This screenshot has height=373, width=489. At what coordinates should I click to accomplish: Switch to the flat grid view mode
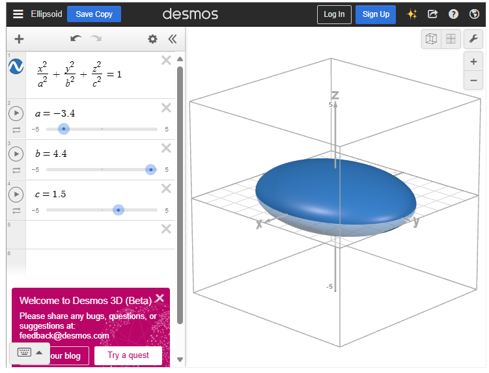[x=450, y=39]
